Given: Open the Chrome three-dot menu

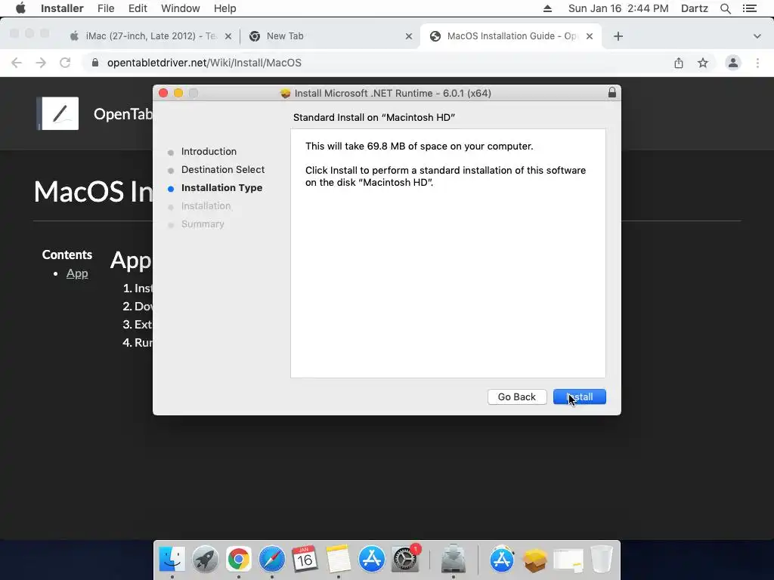Looking at the screenshot, I should click(x=757, y=63).
